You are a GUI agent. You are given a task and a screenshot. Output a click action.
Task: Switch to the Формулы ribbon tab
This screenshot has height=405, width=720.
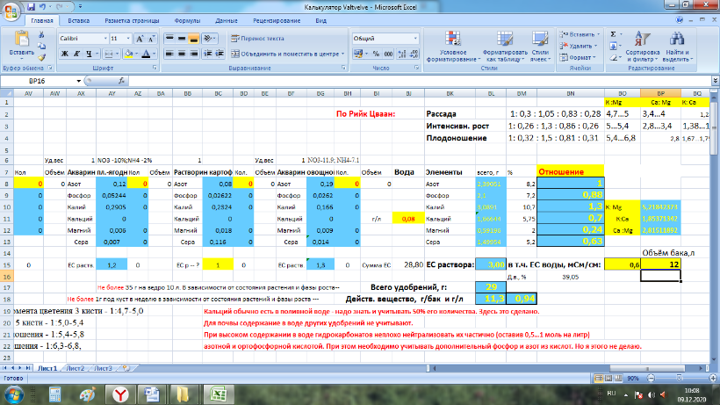pyautogui.click(x=185, y=19)
